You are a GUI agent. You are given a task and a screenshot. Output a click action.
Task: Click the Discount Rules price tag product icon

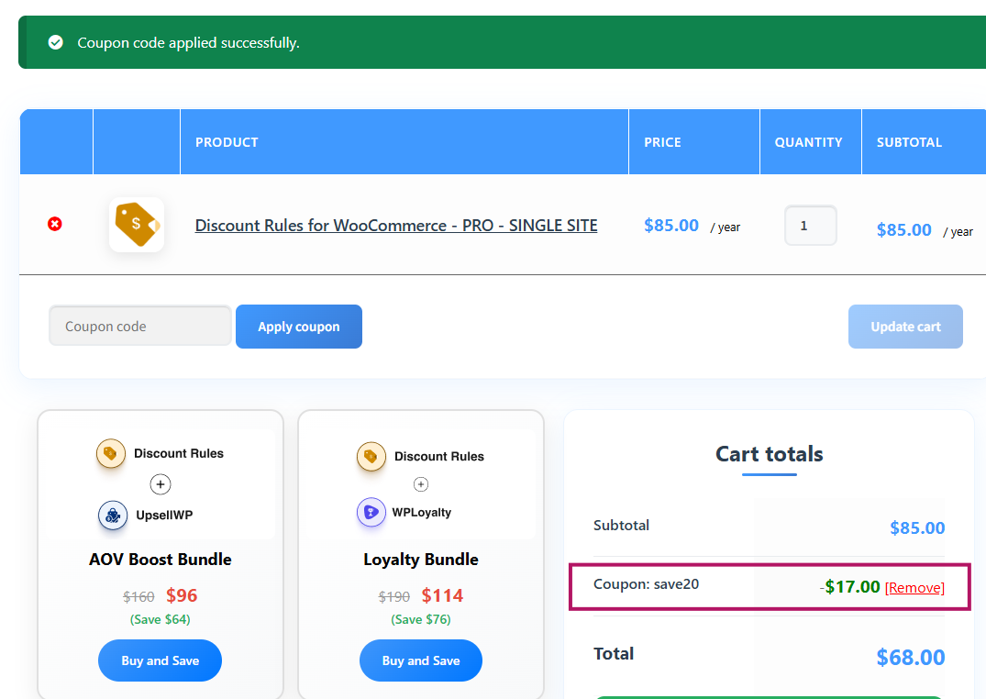click(136, 224)
